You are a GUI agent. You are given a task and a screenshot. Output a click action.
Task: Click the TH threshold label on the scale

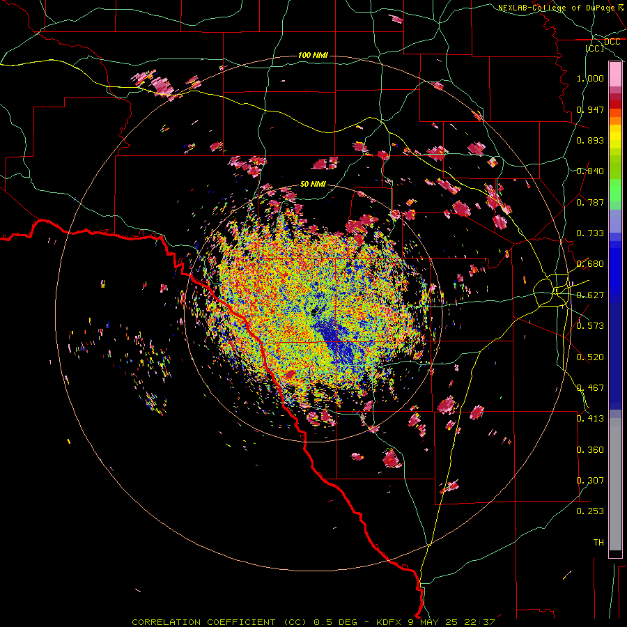(x=598, y=542)
